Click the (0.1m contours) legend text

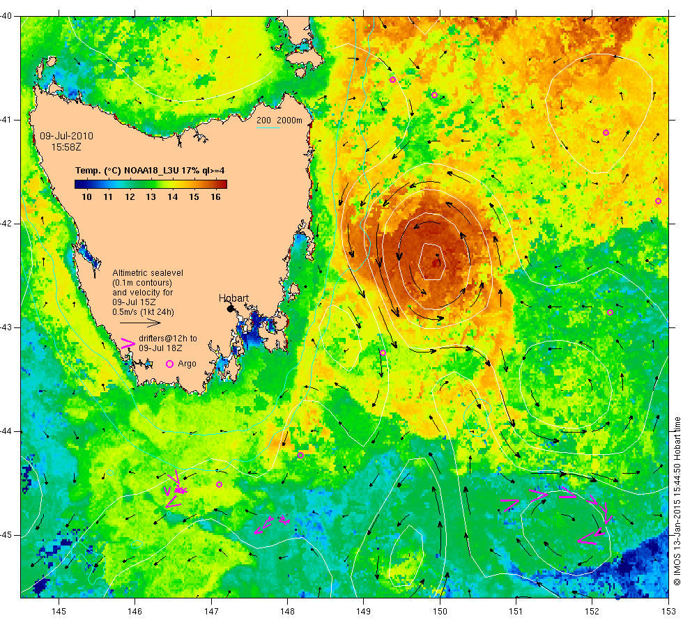pos(142,283)
